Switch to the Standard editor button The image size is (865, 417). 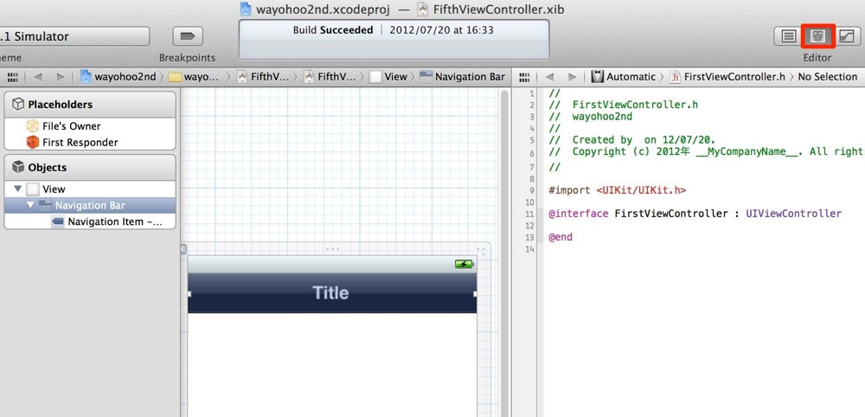(x=788, y=36)
